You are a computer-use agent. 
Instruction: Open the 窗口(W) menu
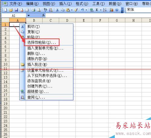coord(132,4)
